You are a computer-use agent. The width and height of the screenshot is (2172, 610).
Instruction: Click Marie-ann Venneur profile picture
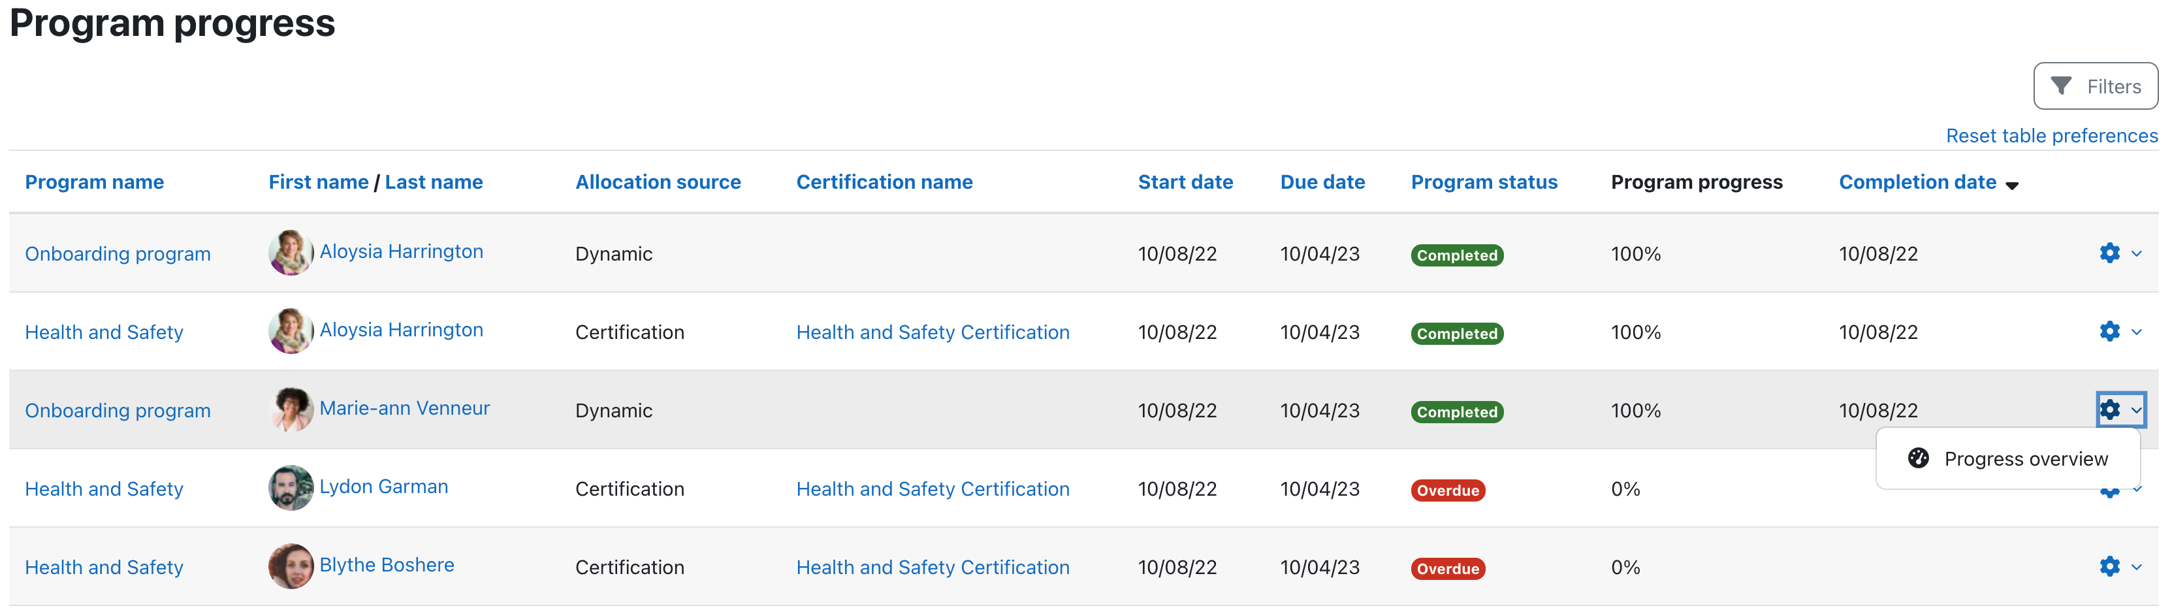tap(290, 409)
